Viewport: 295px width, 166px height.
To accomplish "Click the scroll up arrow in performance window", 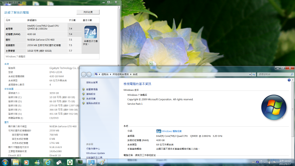I will click(x=119, y=7).
